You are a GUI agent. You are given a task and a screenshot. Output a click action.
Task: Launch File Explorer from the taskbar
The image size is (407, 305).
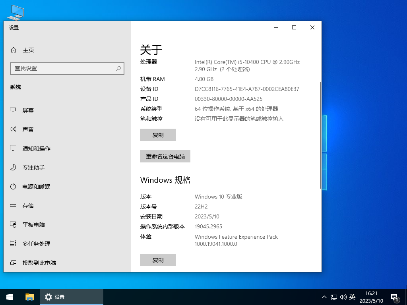[28, 297]
